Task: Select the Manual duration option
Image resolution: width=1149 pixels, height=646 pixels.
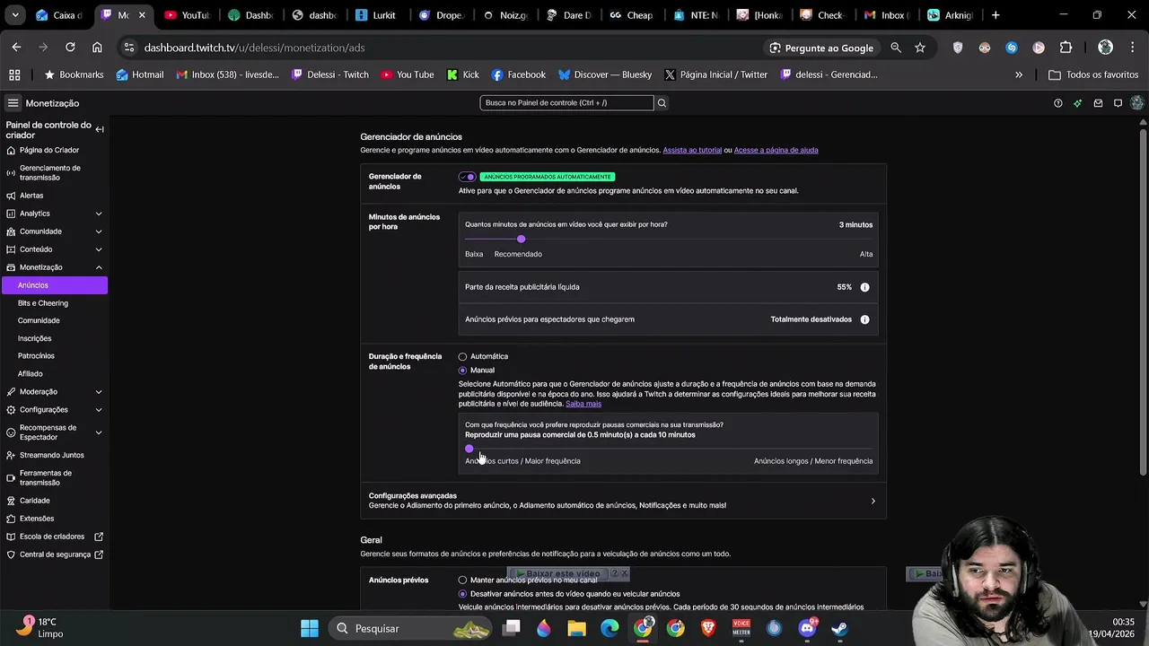Action: [462, 371]
